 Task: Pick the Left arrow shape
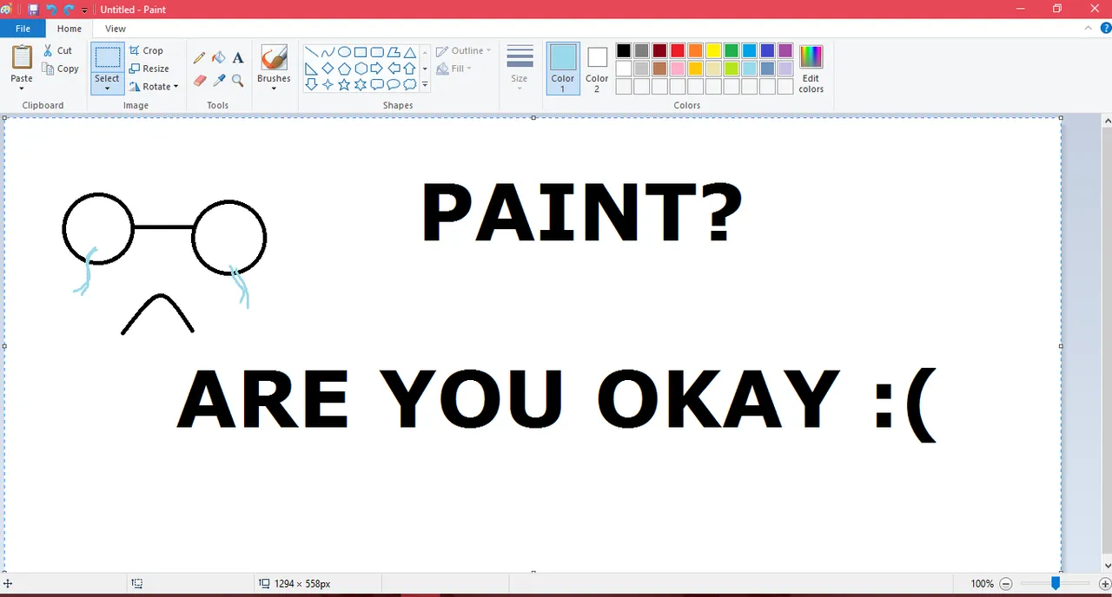[394, 69]
